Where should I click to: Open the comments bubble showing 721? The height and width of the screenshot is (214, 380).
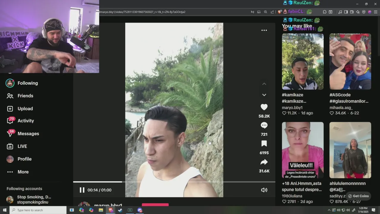click(264, 125)
